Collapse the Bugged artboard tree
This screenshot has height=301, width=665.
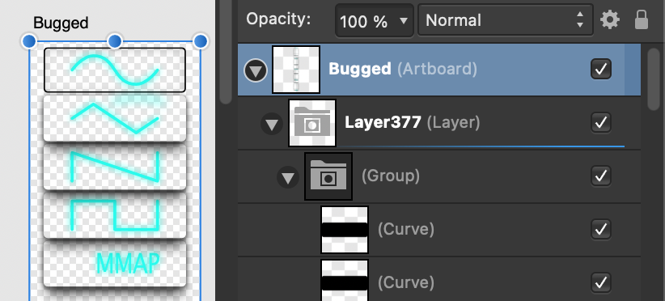tap(256, 70)
